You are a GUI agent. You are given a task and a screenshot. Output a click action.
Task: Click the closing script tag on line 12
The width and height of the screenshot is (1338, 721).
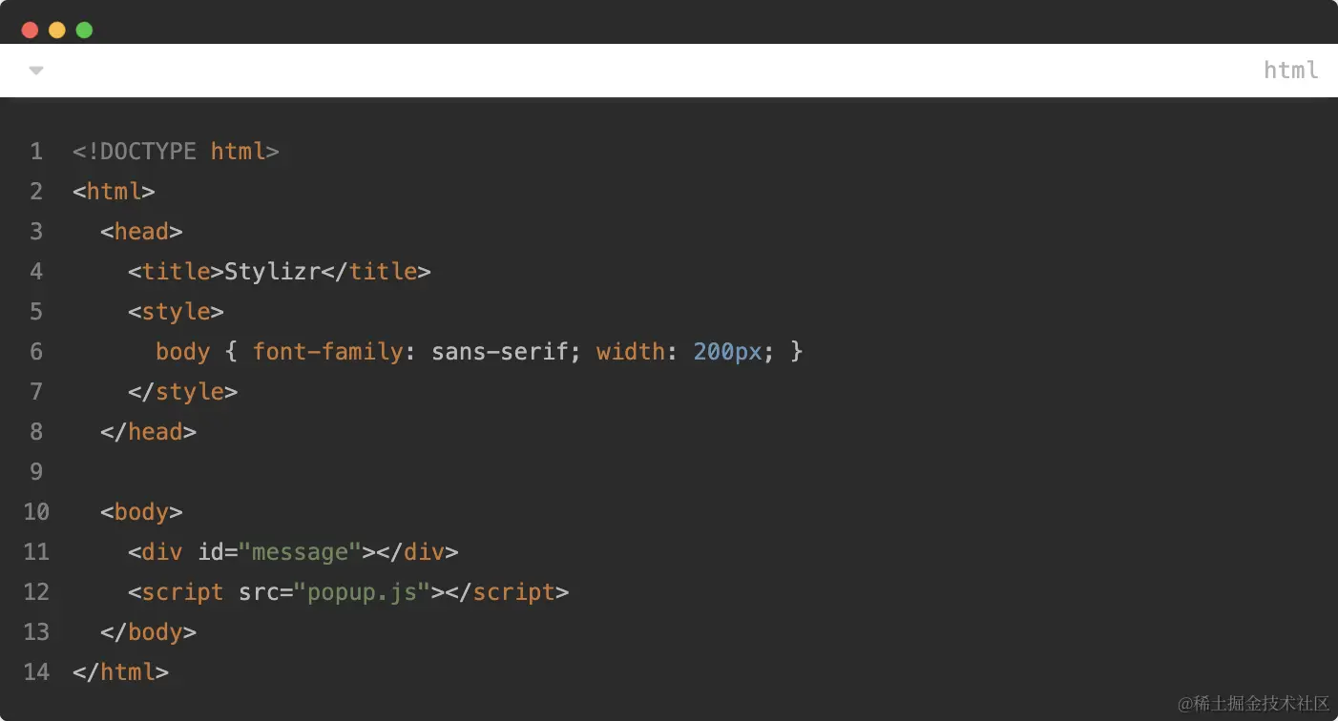point(507,592)
